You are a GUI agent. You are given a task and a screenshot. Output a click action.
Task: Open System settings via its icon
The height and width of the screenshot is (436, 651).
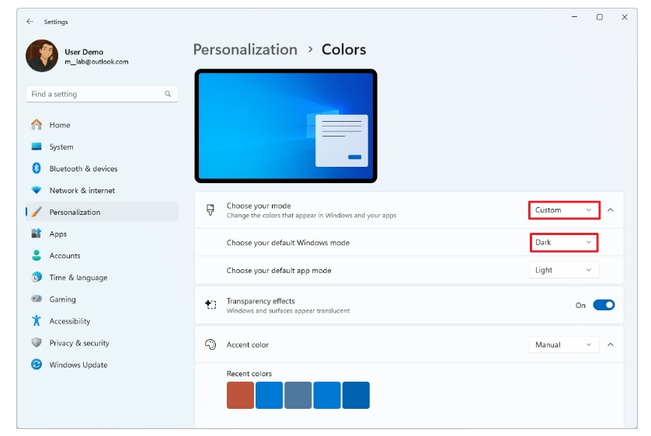(37, 147)
